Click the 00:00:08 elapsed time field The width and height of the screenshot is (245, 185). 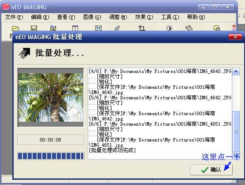51,140
